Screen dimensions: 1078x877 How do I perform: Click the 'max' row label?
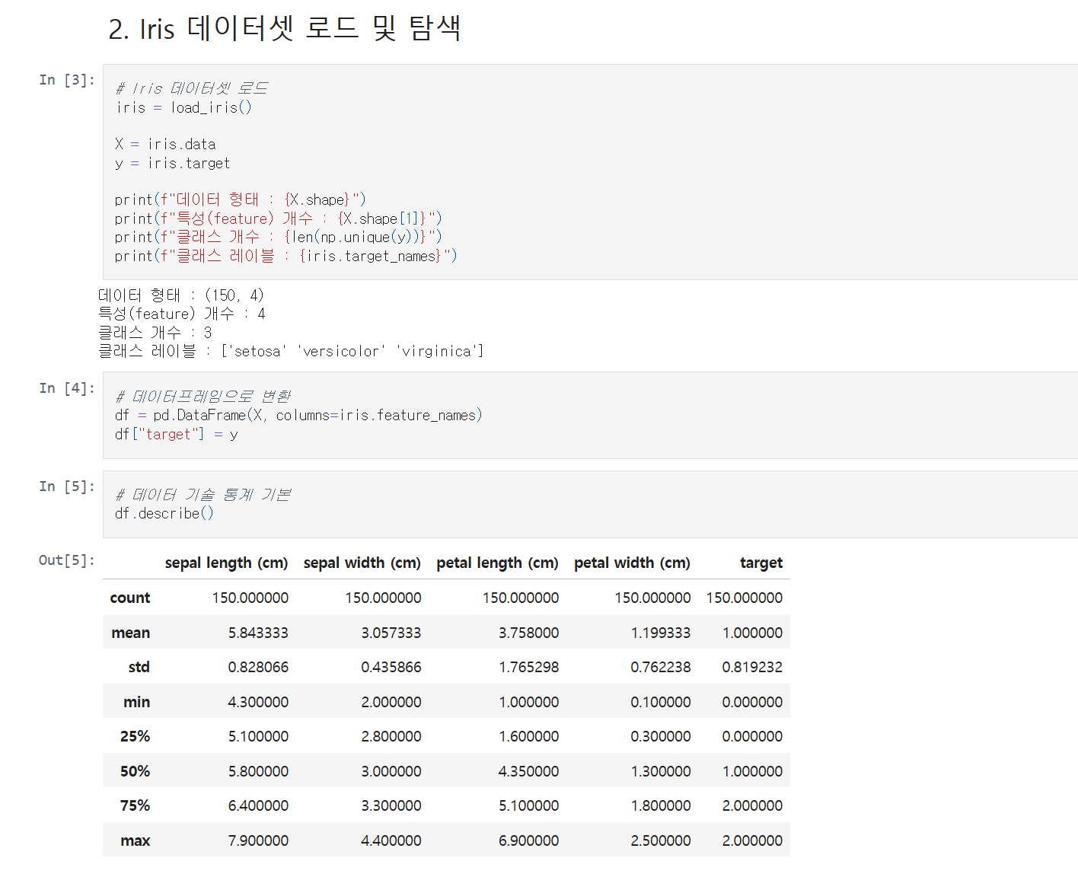tap(136, 840)
